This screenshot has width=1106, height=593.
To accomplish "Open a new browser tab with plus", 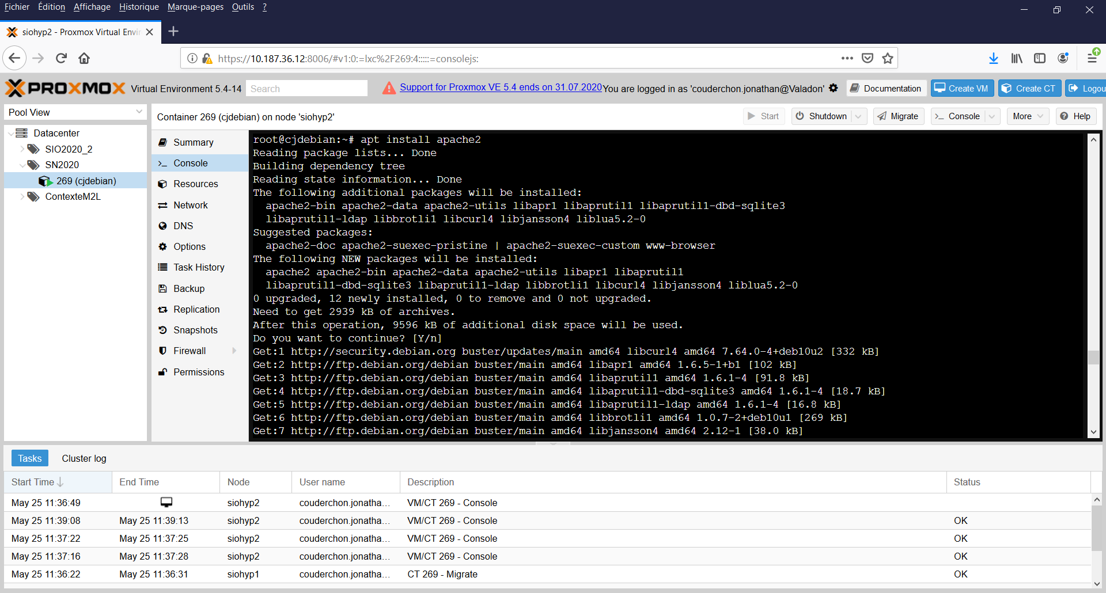I will tap(173, 32).
